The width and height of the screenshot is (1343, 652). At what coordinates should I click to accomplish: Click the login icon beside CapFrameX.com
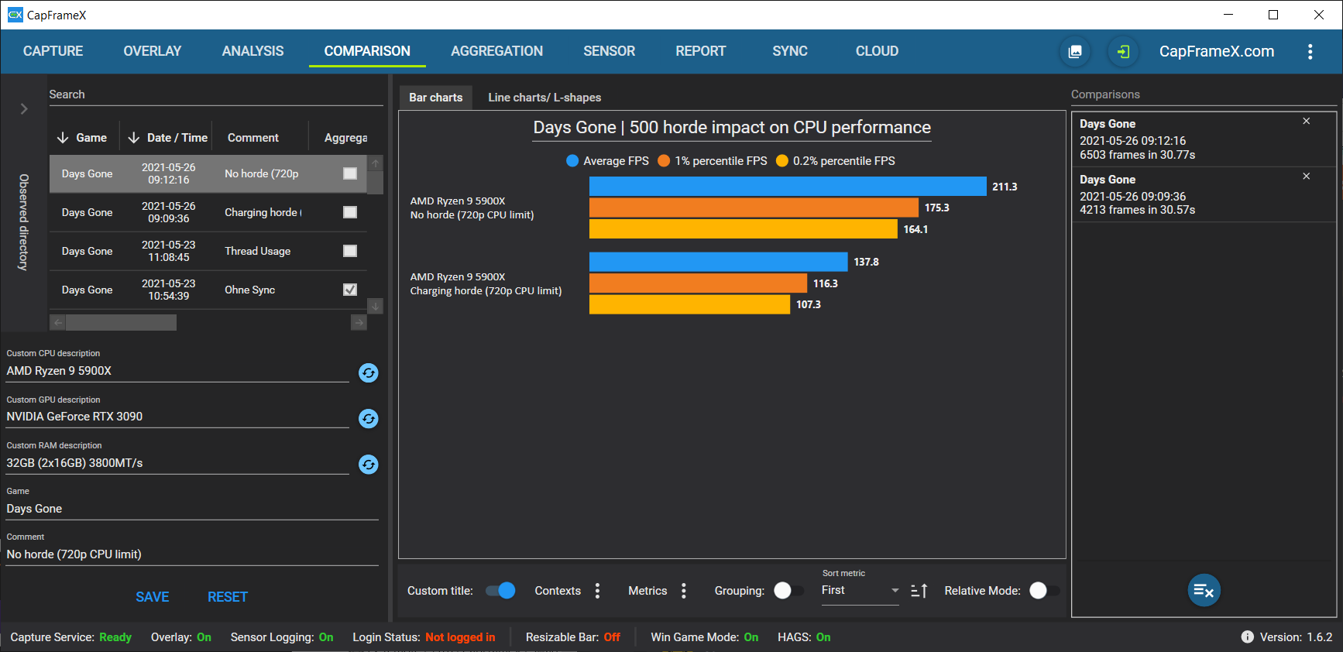1123,52
